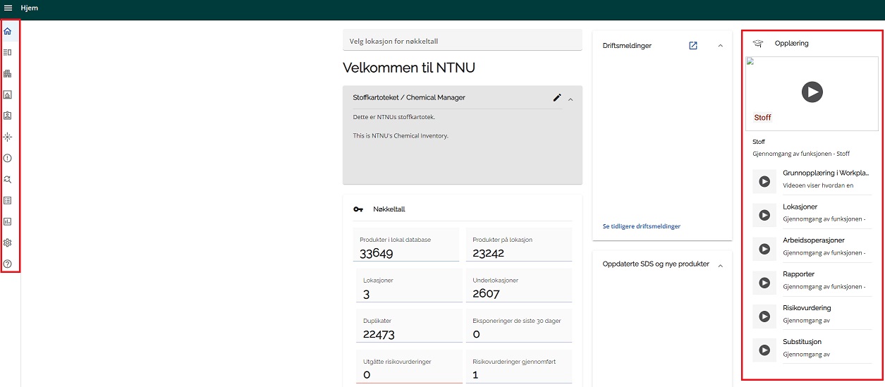Screen dimensions: 885x387
Task: Click the Home icon in sidebar
Action: [x=8, y=31]
